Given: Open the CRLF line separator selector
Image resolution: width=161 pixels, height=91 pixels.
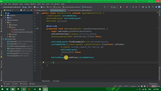Looking at the screenshot, I should [x=120, y=86].
